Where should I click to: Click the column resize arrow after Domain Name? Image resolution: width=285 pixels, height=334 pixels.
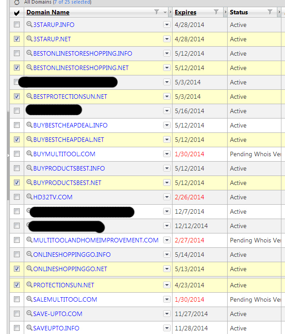click(170, 12)
